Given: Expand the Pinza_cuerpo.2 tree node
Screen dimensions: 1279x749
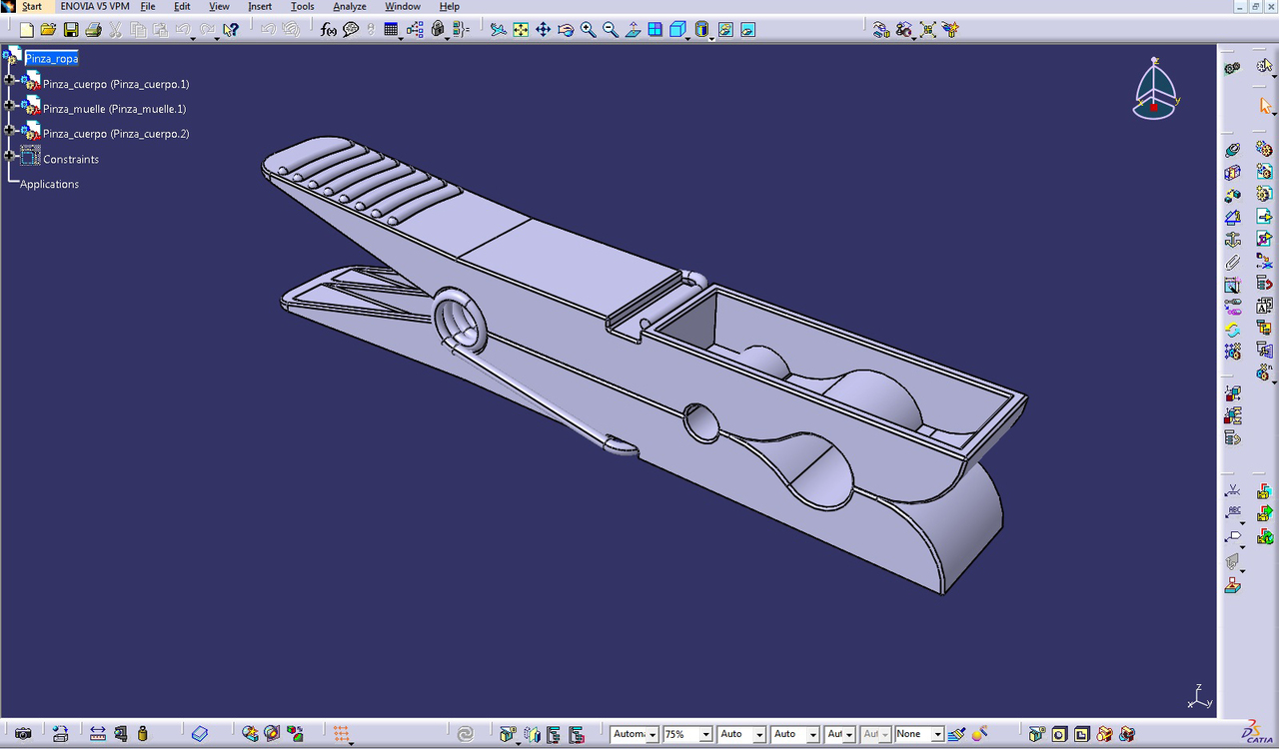Looking at the screenshot, I should (x=9, y=130).
